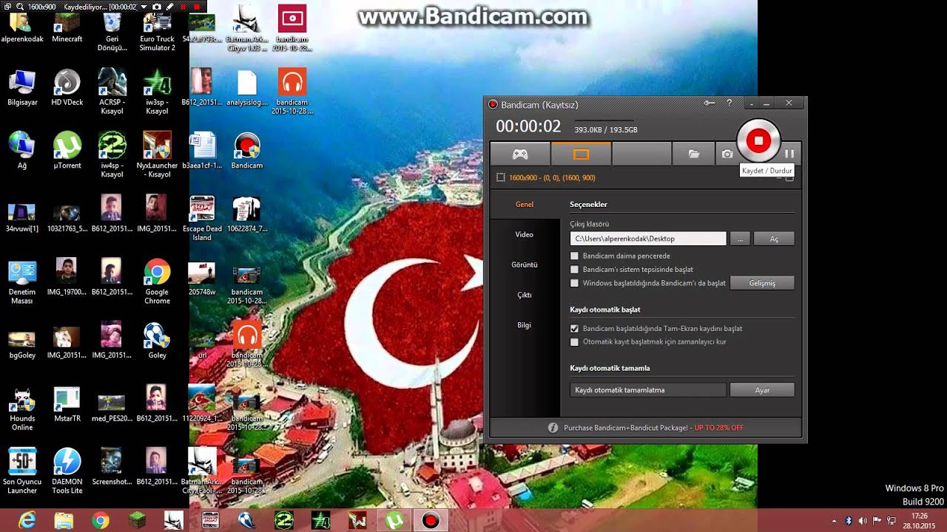The height and width of the screenshot is (532, 947).
Task: Select the Goley desktop icon
Action: click(x=157, y=340)
